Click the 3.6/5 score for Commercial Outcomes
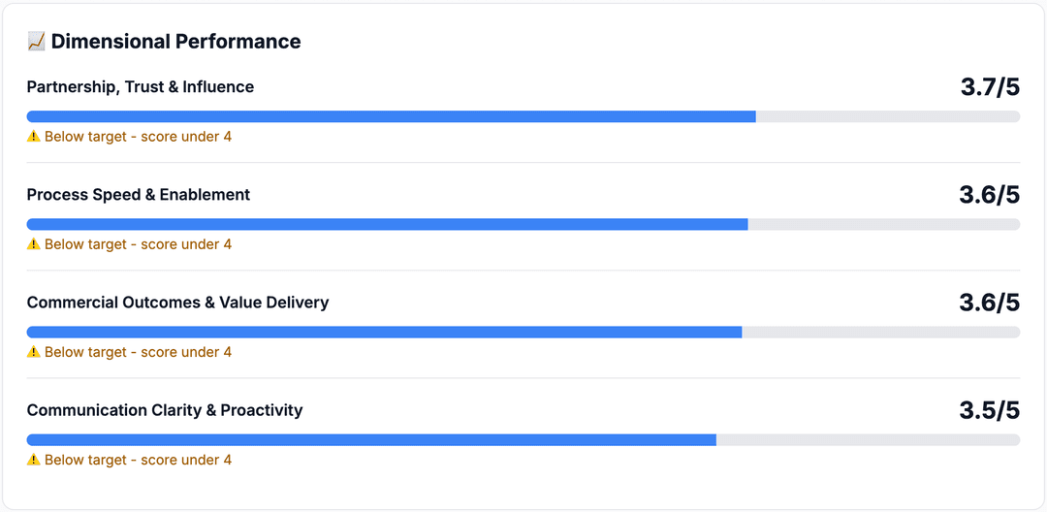 tap(990, 303)
